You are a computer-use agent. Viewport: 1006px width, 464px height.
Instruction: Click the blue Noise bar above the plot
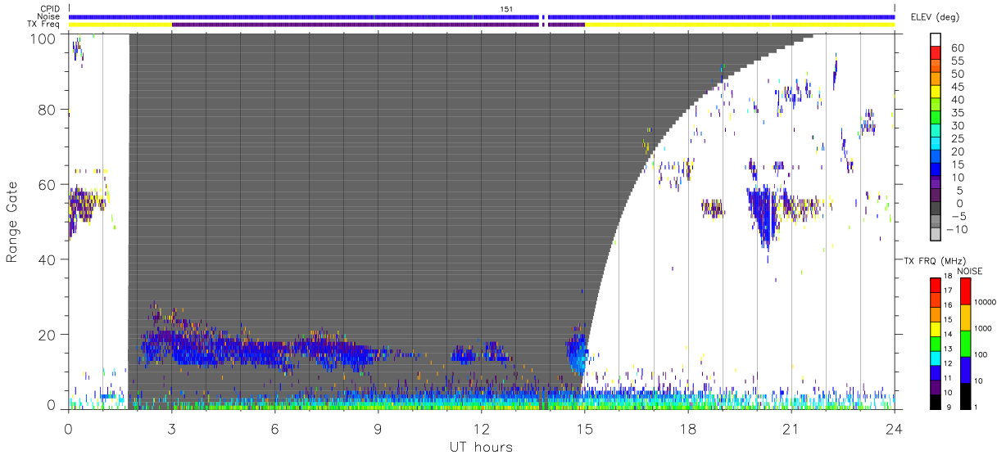[482, 16]
